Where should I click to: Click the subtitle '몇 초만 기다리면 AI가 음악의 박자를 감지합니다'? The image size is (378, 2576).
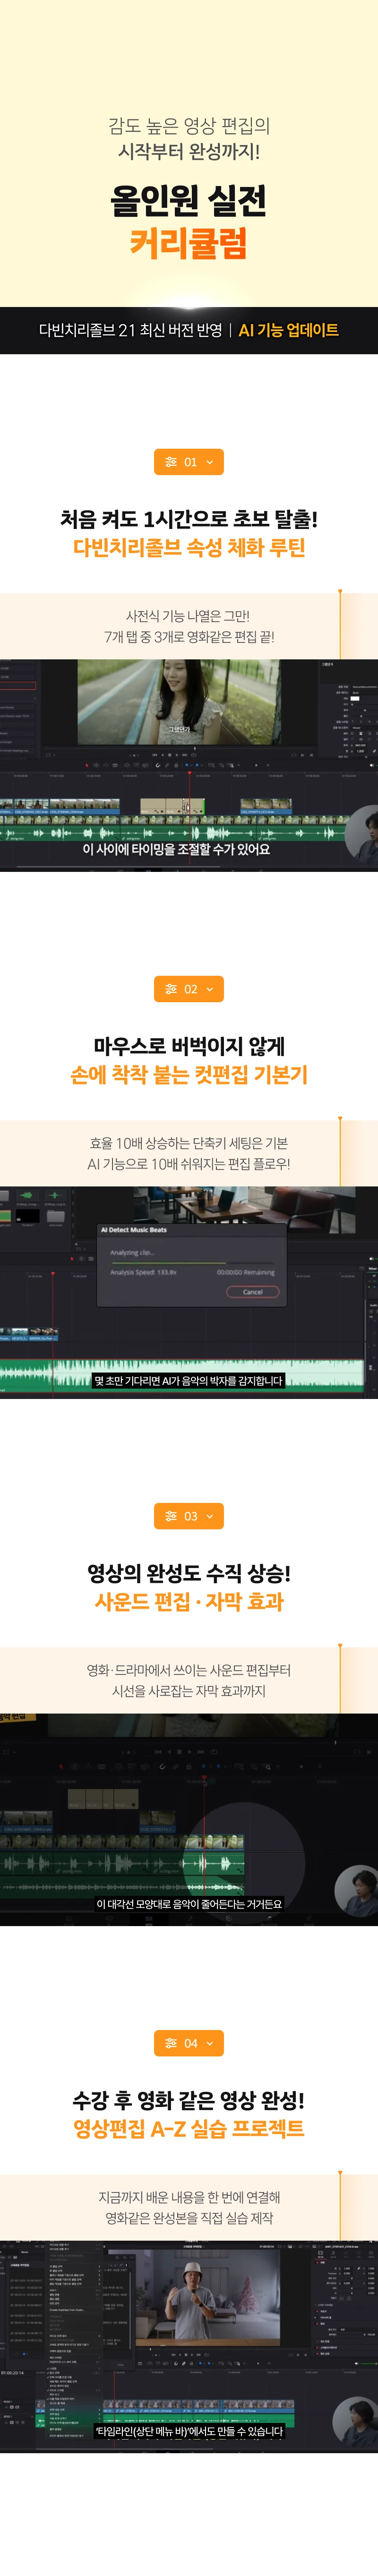coord(188,1381)
